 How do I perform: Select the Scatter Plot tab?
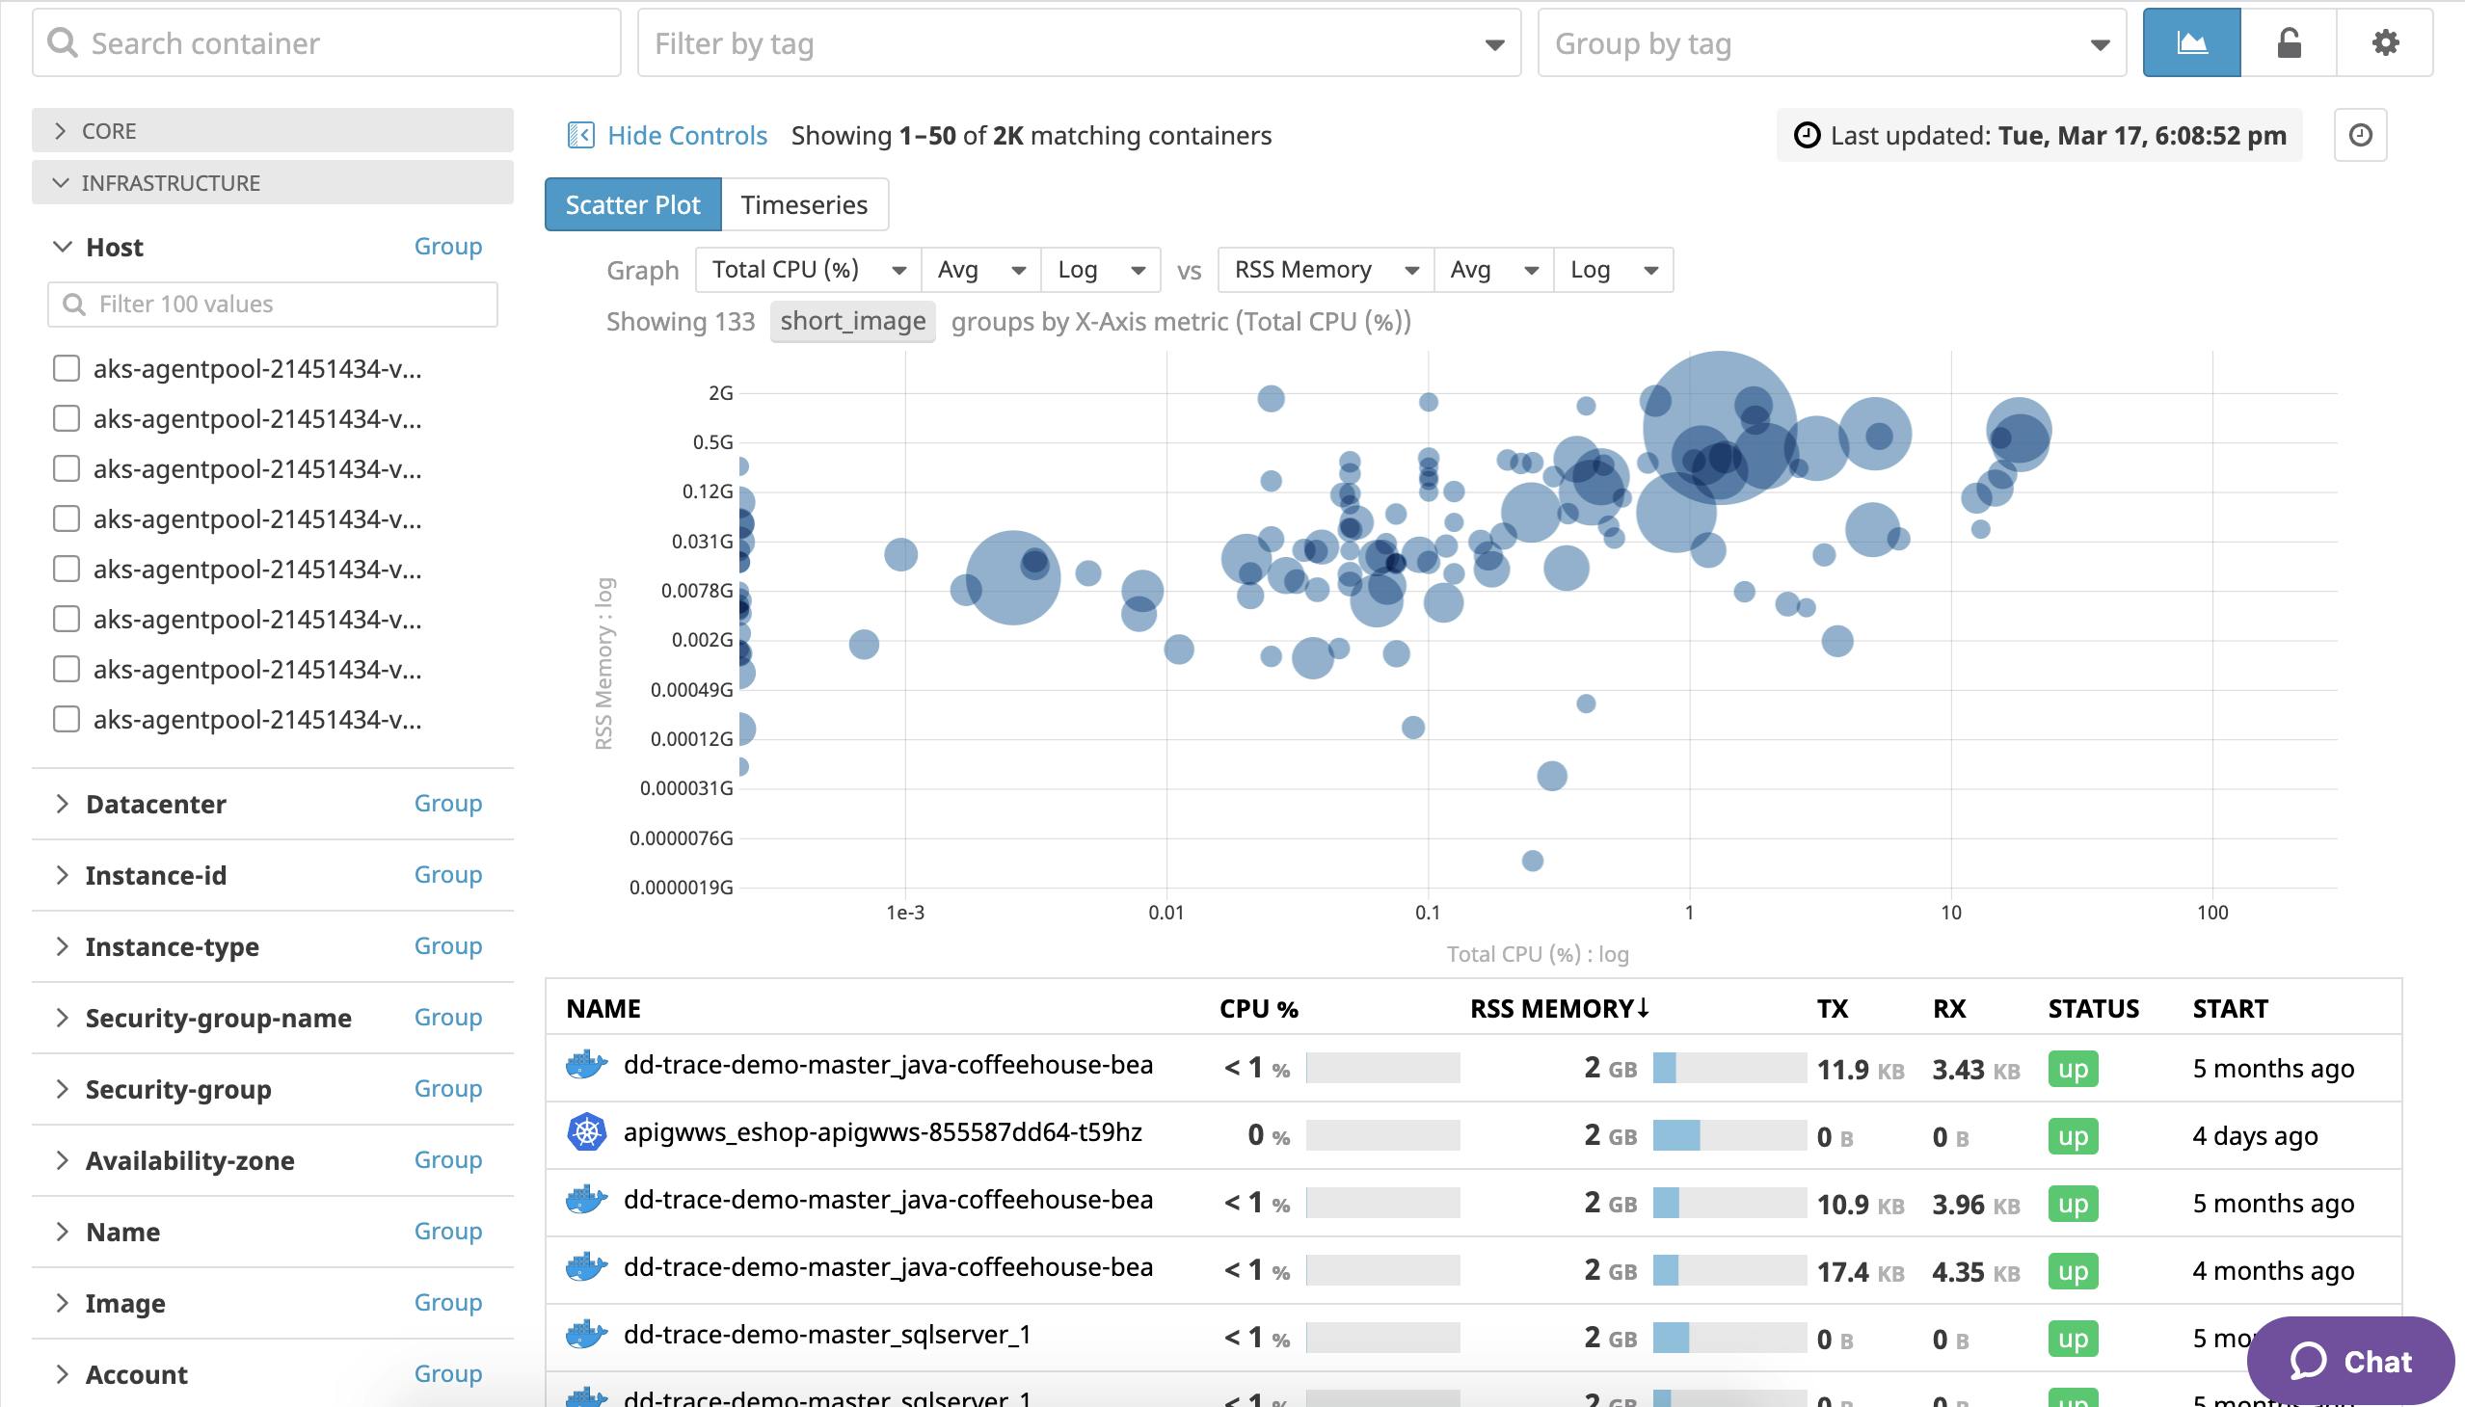coord(633,204)
